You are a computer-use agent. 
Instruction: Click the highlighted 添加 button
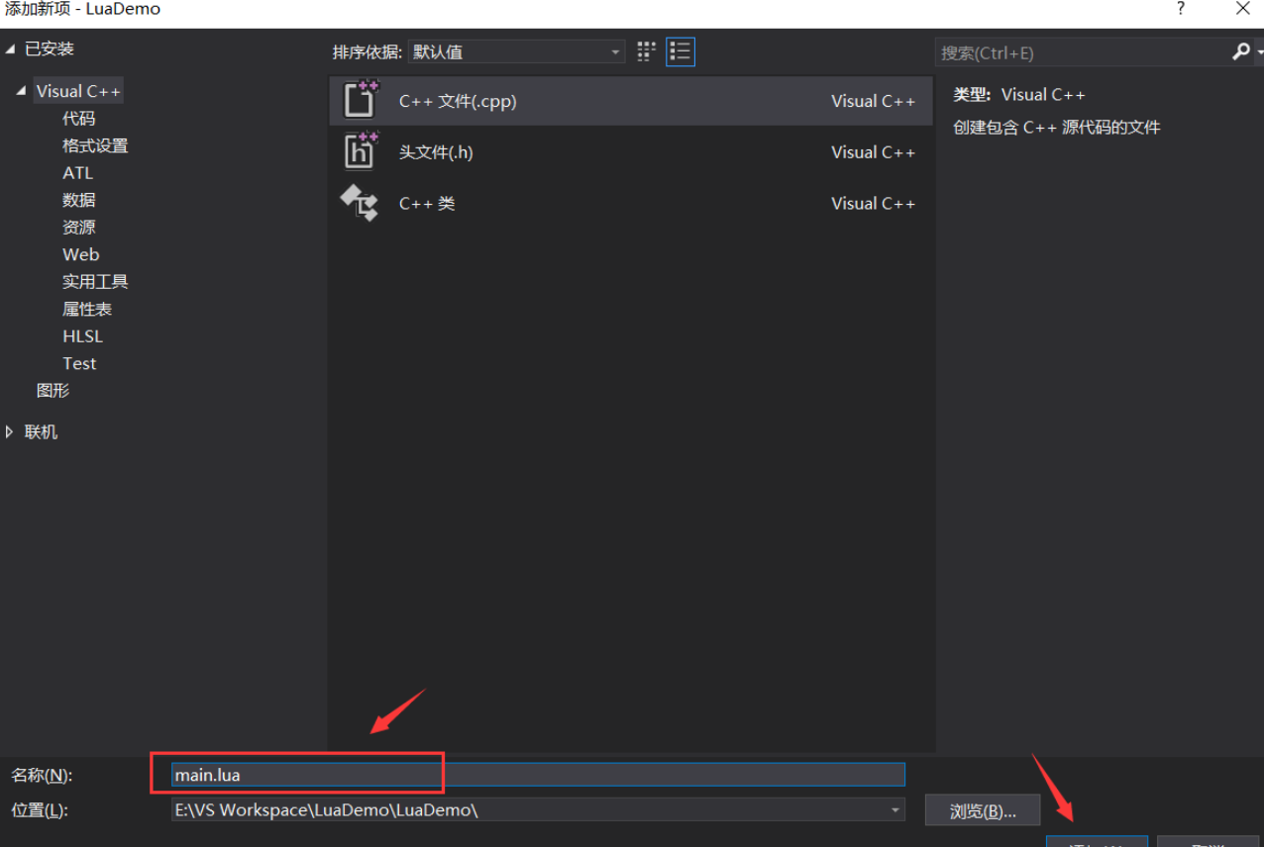click(1097, 843)
